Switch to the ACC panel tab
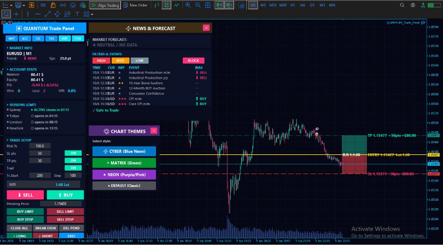This screenshot has height=245, width=443. tap(25, 39)
